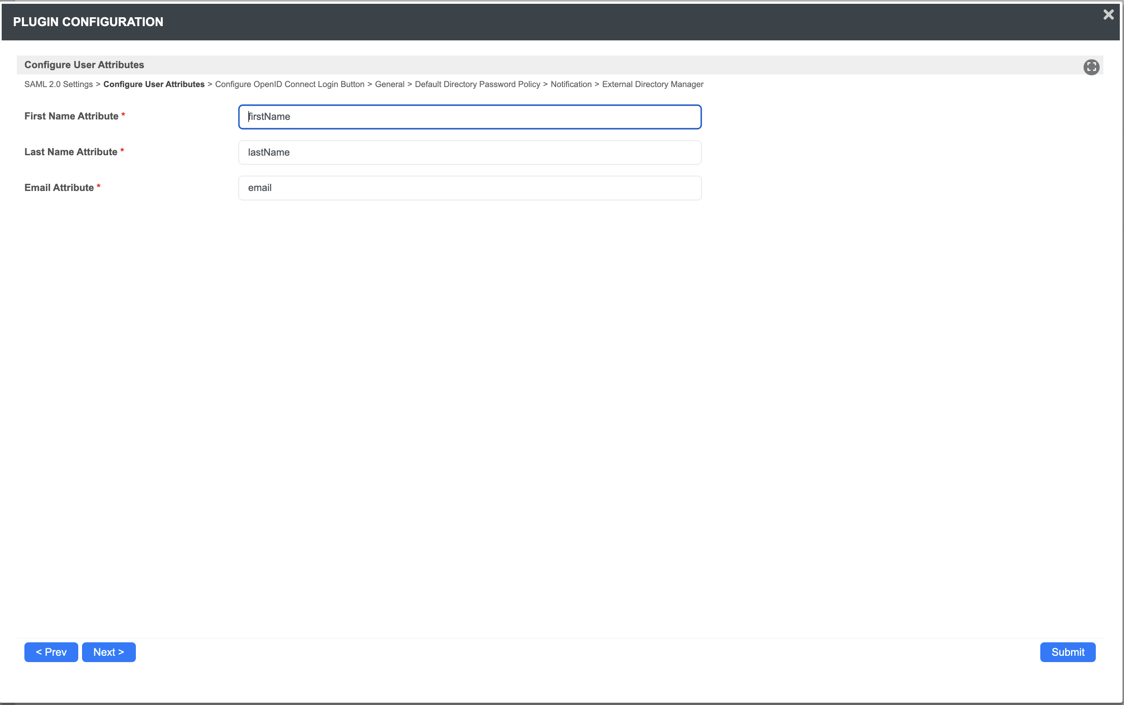The image size is (1124, 705).
Task: Submit the plugin configuration
Action: tap(1067, 652)
